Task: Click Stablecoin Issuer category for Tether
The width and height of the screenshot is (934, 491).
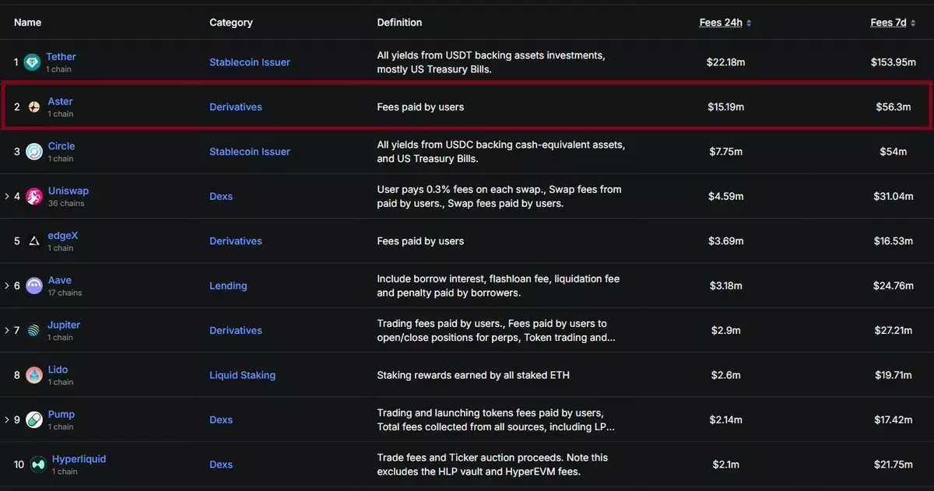Action: (x=249, y=62)
